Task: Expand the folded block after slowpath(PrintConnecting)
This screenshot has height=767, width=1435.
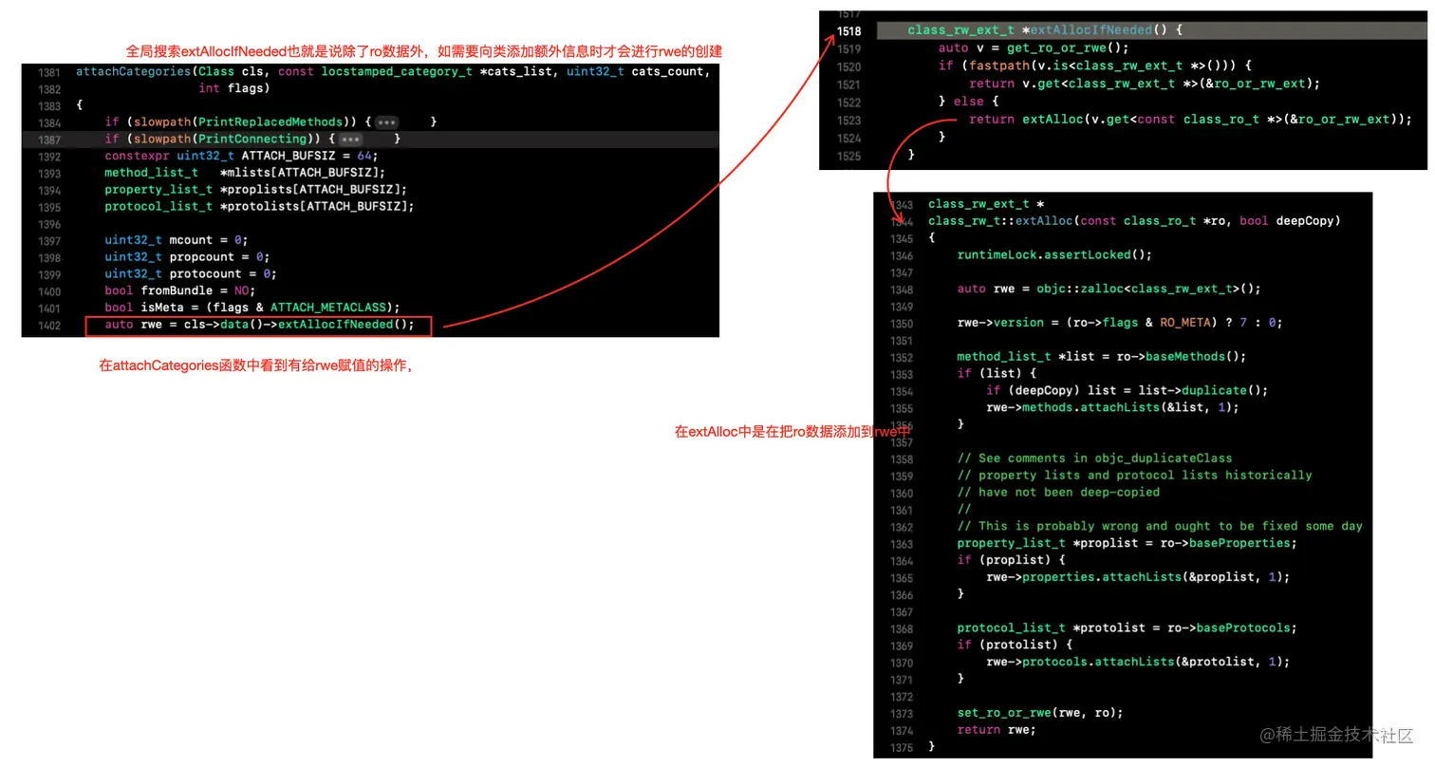Action: 350,140
